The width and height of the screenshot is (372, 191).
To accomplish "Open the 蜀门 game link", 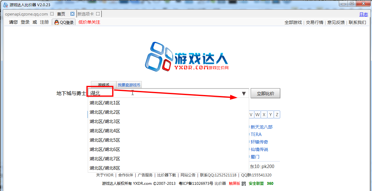I will [255, 157].
